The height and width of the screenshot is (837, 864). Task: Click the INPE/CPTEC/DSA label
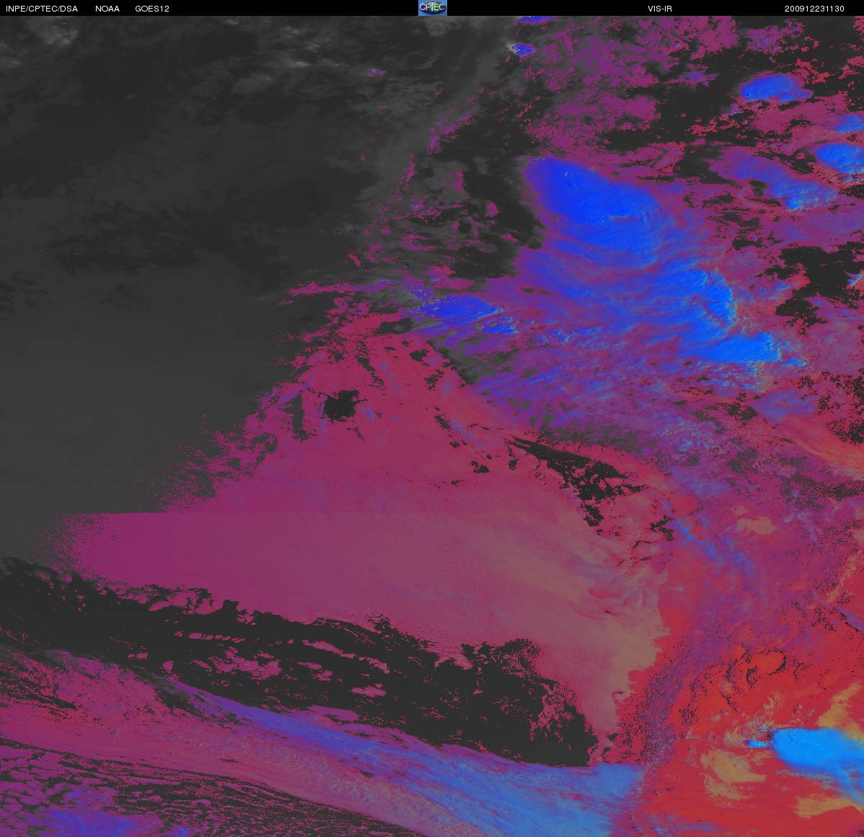coord(42,9)
